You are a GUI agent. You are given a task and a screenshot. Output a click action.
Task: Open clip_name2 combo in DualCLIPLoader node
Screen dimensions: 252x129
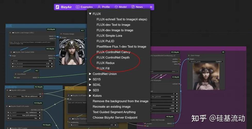[x=24, y=115]
